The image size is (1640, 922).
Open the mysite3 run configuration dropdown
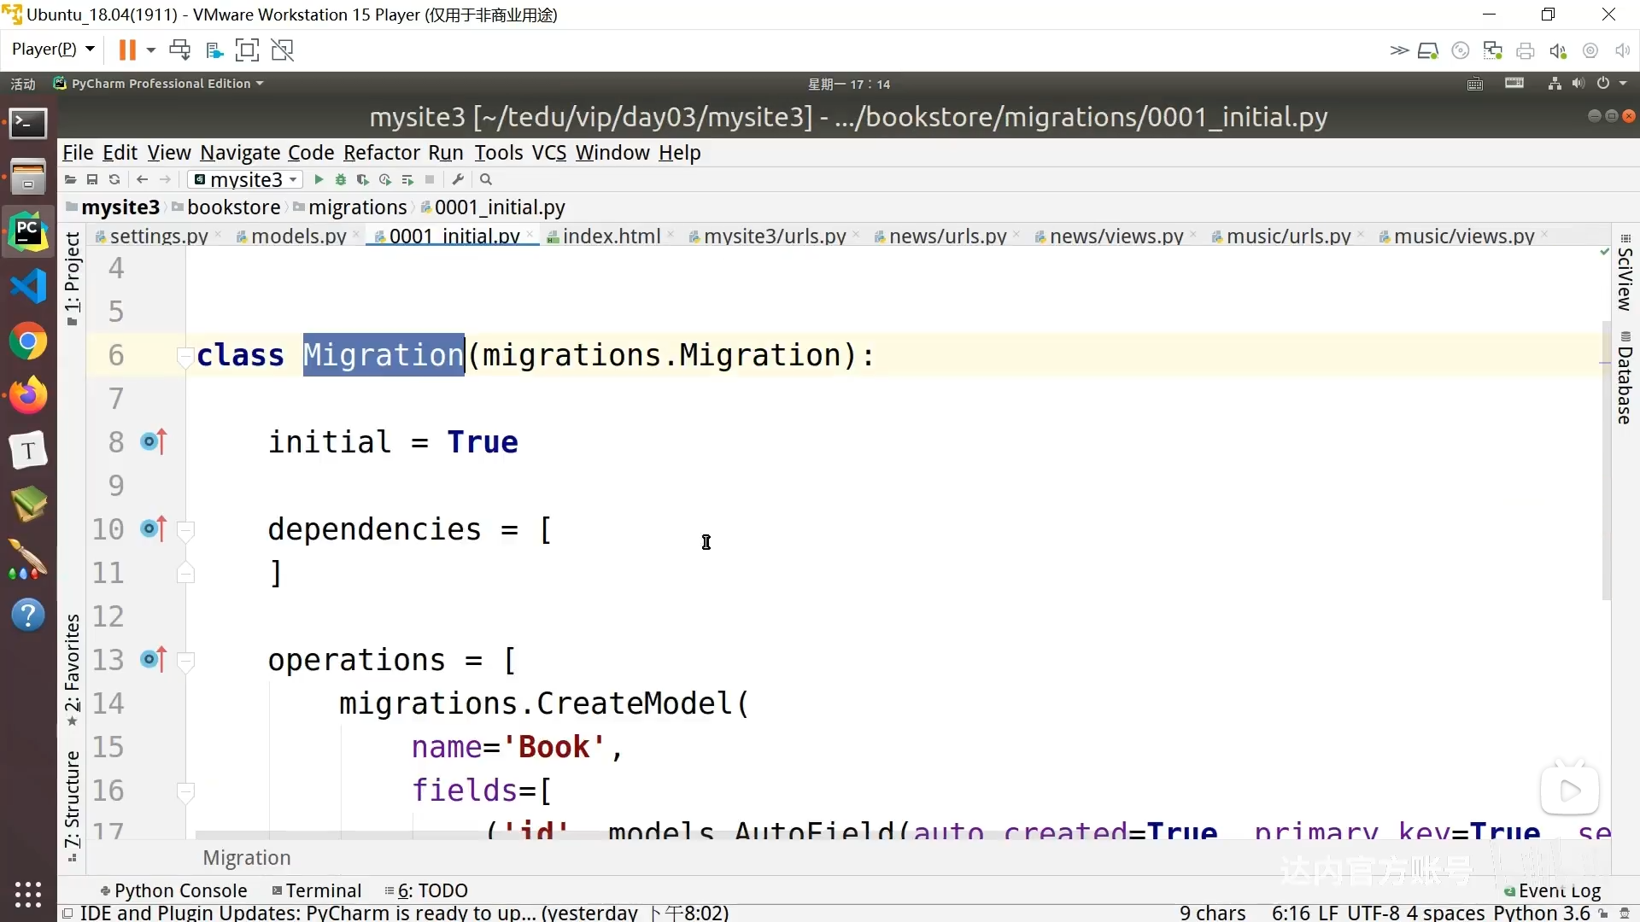coord(246,179)
